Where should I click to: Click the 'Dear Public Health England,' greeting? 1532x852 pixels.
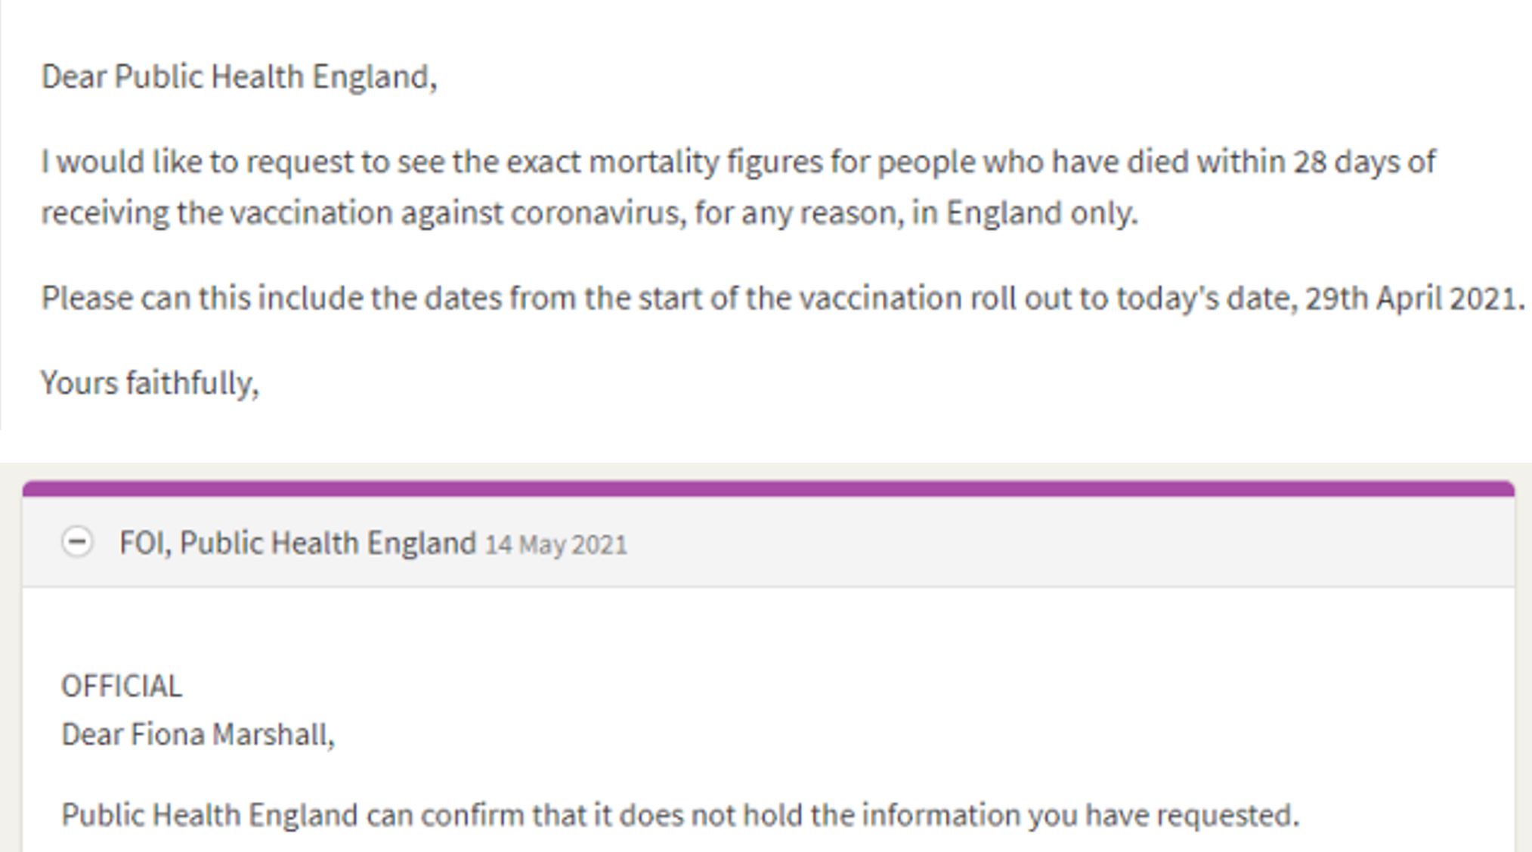[240, 77]
